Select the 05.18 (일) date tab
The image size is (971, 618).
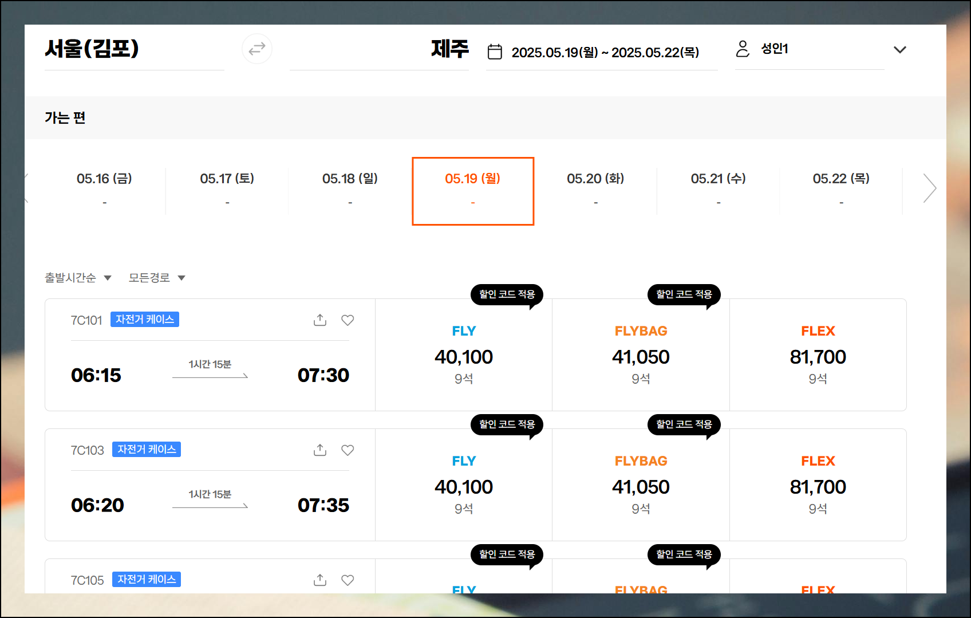350,191
